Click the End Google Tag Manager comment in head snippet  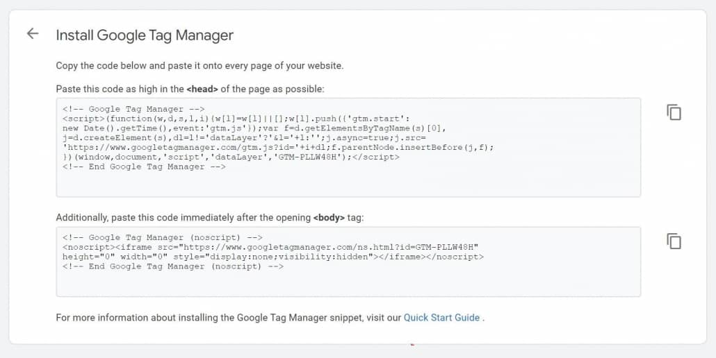143,167
